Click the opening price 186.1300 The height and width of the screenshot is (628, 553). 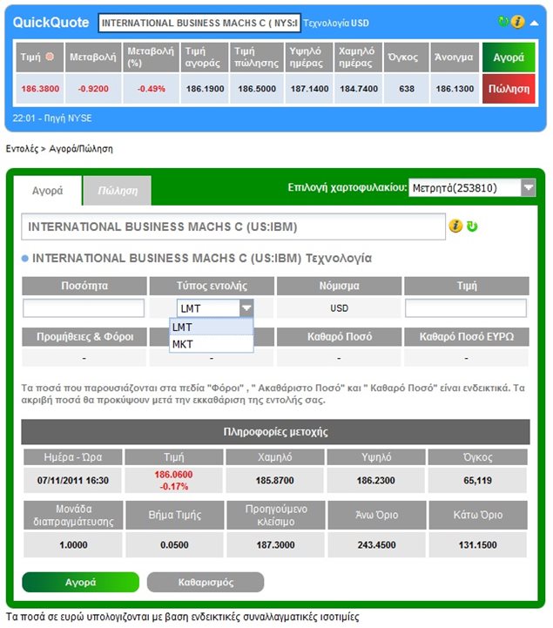(455, 89)
